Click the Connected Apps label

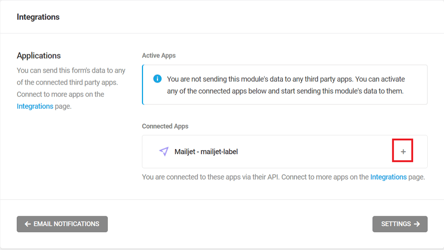tap(165, 126)
